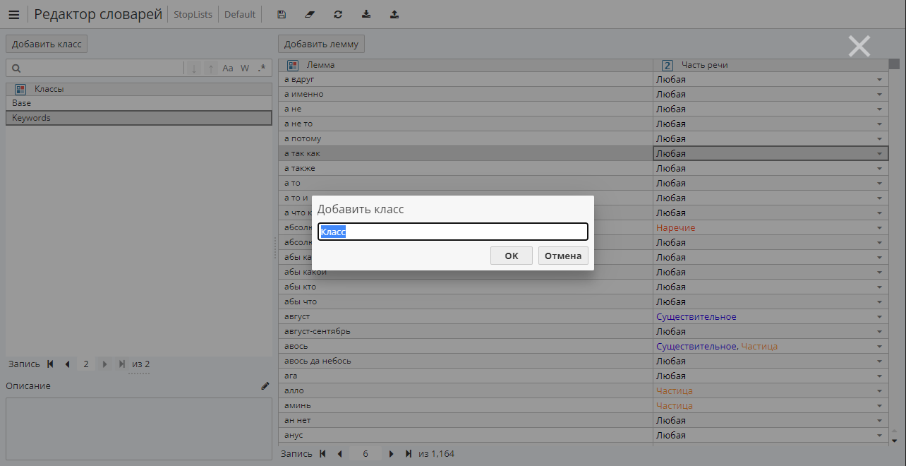Image resolution: width=906 pixels, height=466 pixels.
Task: Go to last record in lemma table
Action: tap(409, 453)
